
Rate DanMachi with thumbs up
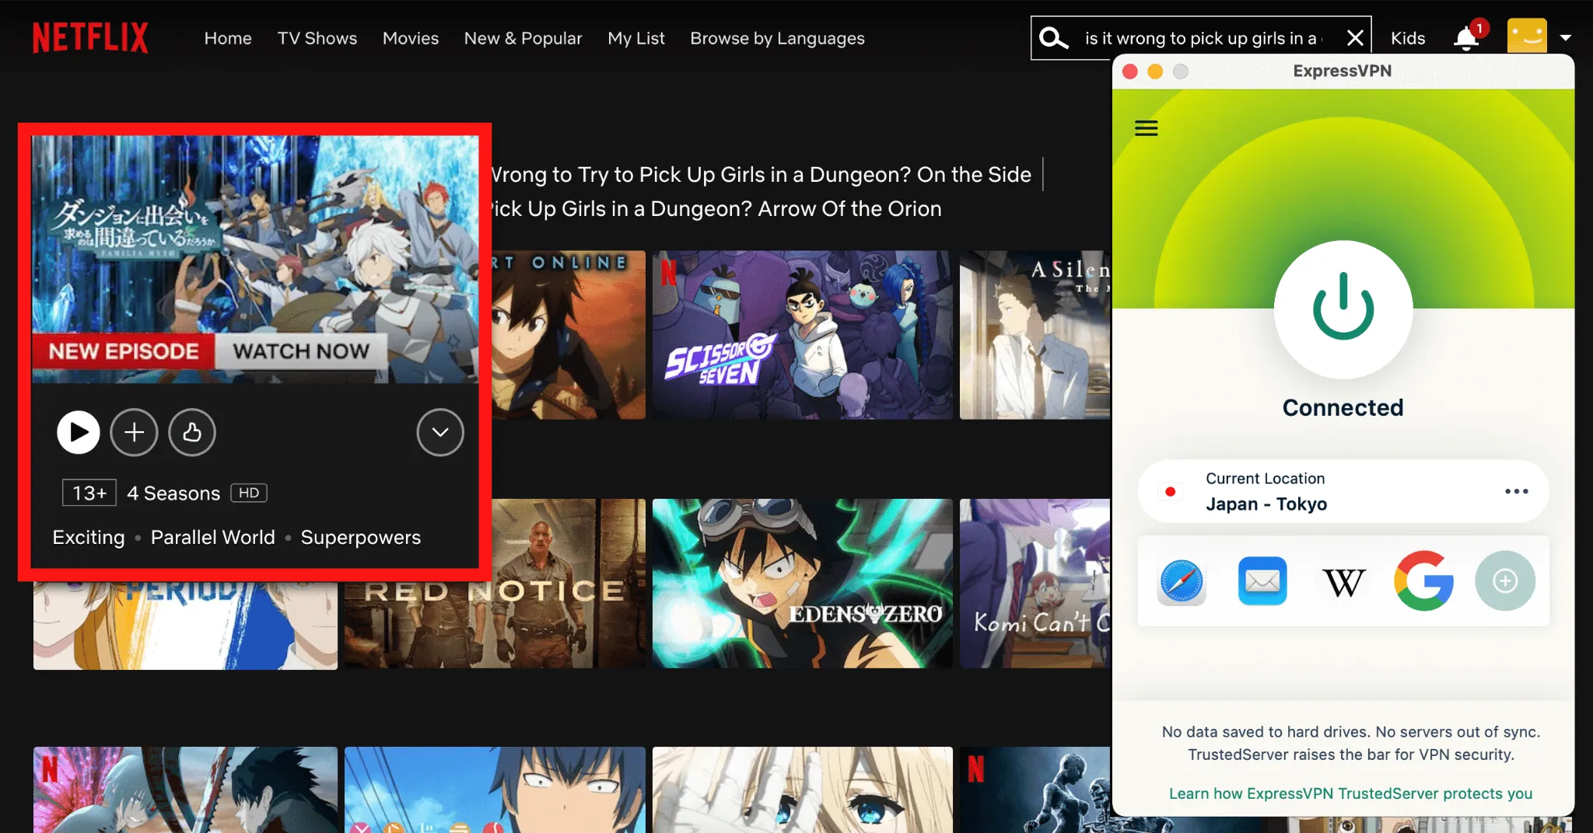click(x=192, y=432)
